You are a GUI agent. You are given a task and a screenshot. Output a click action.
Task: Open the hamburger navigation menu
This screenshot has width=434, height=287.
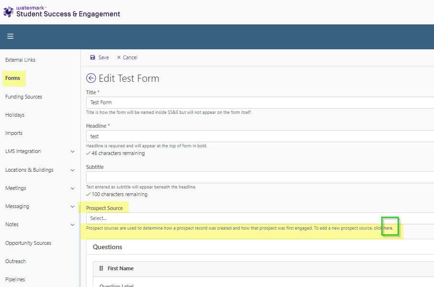[10, 36]
